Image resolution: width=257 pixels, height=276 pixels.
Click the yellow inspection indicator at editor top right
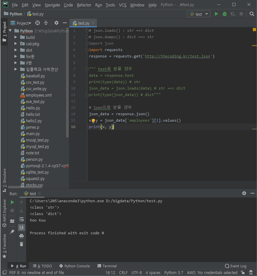254,30
